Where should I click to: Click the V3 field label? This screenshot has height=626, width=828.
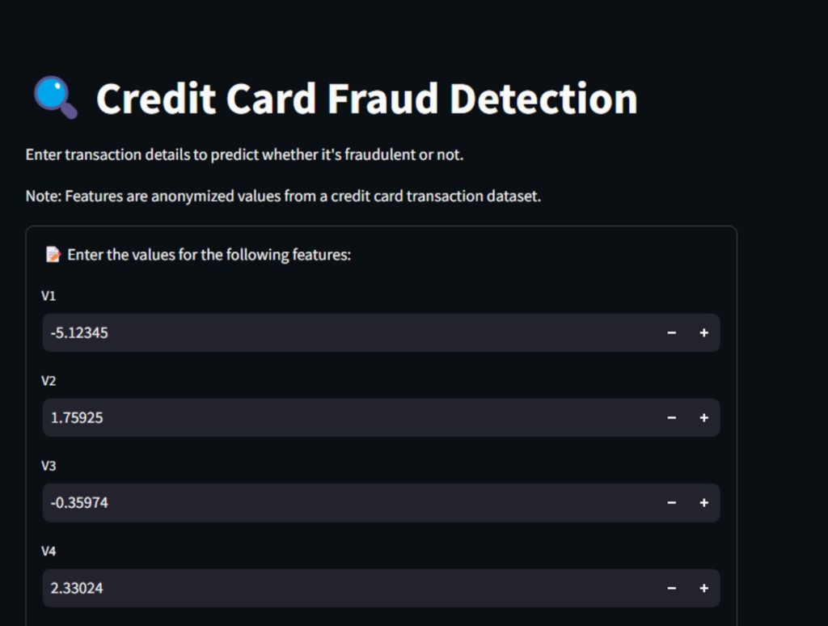click(x=49, y=466)
